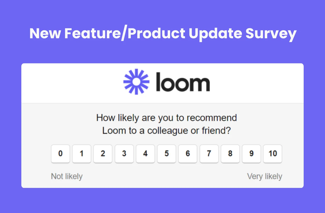Viewport: 325px width, 213px height.
Task: Rate Loom an 8
Action: (x=230, y=154)
